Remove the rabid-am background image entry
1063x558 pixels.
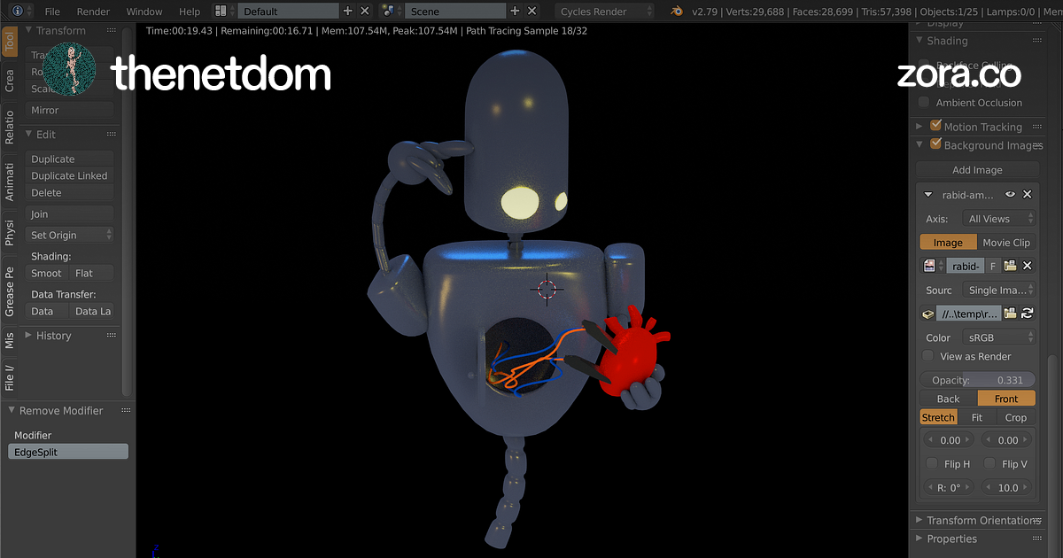tap(1028, 194)
